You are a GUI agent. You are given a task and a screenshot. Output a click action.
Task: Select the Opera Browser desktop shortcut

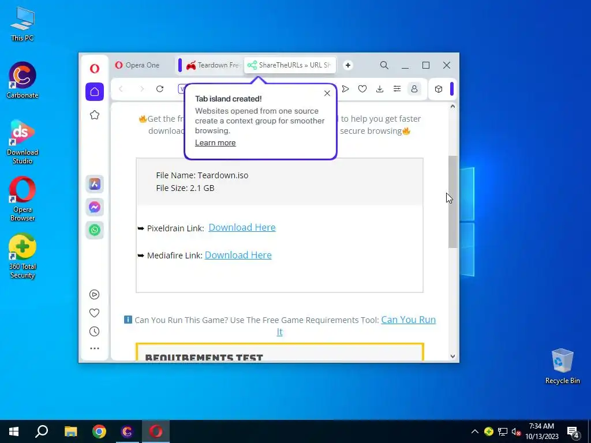point(23,199)
